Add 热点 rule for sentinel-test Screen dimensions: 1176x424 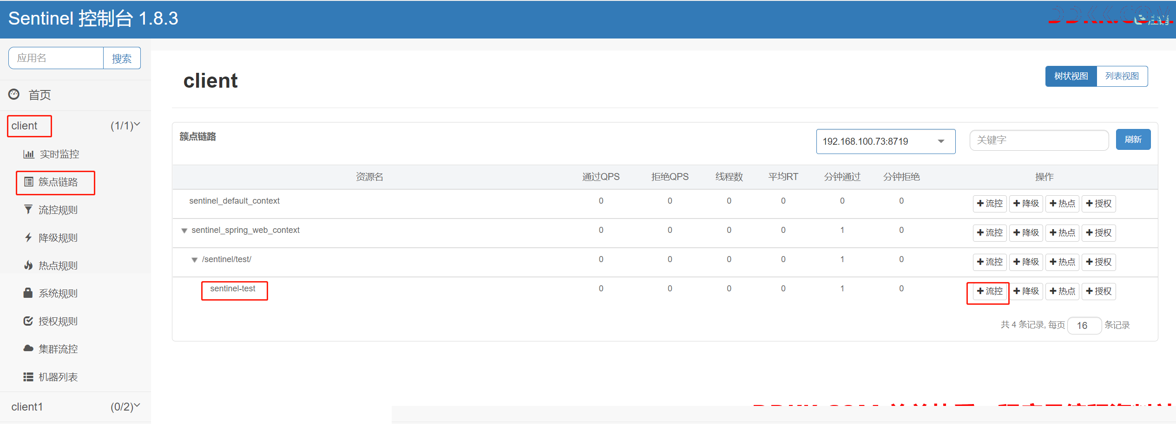click(x=1062, y=291)
